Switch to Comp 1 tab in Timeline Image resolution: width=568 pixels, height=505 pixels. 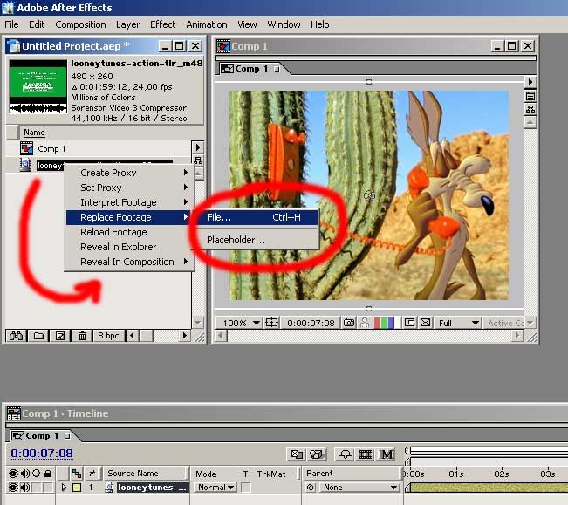tap(40, 435)
